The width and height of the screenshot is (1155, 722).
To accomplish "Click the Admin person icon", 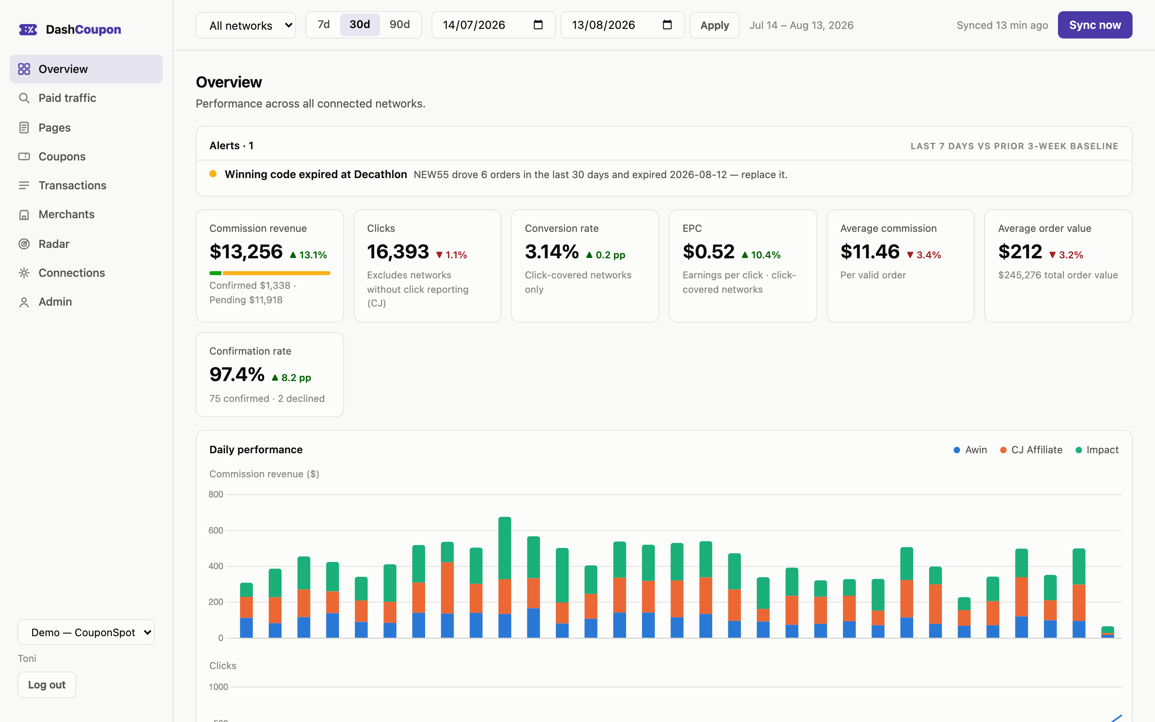I will tap(24, 302).
